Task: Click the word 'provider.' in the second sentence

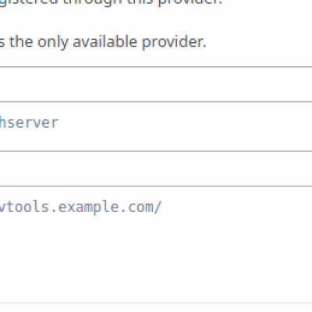Action: pos(174,42)
